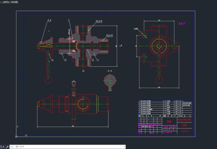Click the command line grip handle
The image size is (217, 149).
1,147
